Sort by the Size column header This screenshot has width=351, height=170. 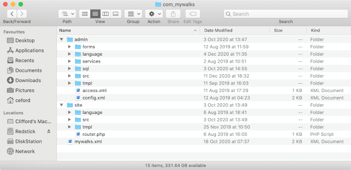[x=288, y=30]
